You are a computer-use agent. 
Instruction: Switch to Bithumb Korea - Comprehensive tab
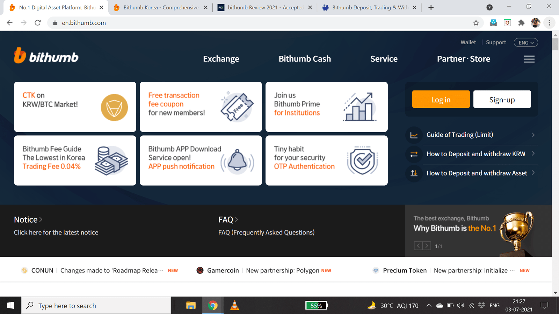point(161,7)
